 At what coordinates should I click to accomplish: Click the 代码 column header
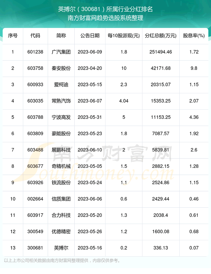35,36
